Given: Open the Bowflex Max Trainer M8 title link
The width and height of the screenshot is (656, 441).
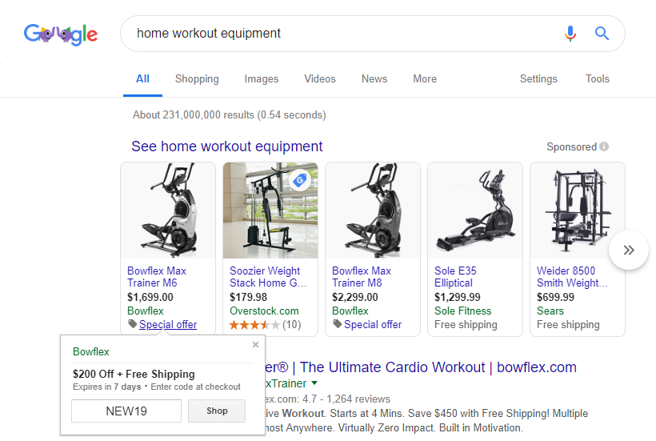Looking at the screenshot, I should [x=362, y=277].
